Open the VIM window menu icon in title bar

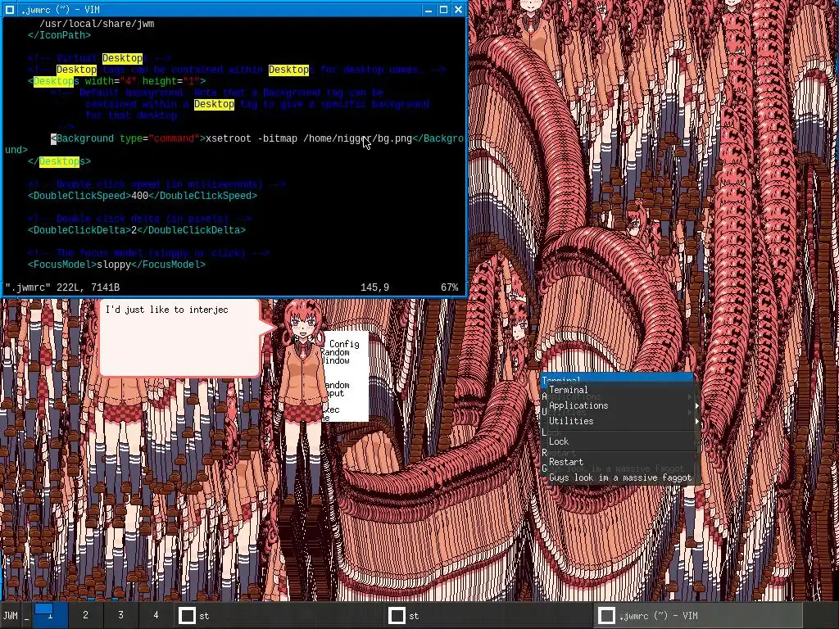10,10
